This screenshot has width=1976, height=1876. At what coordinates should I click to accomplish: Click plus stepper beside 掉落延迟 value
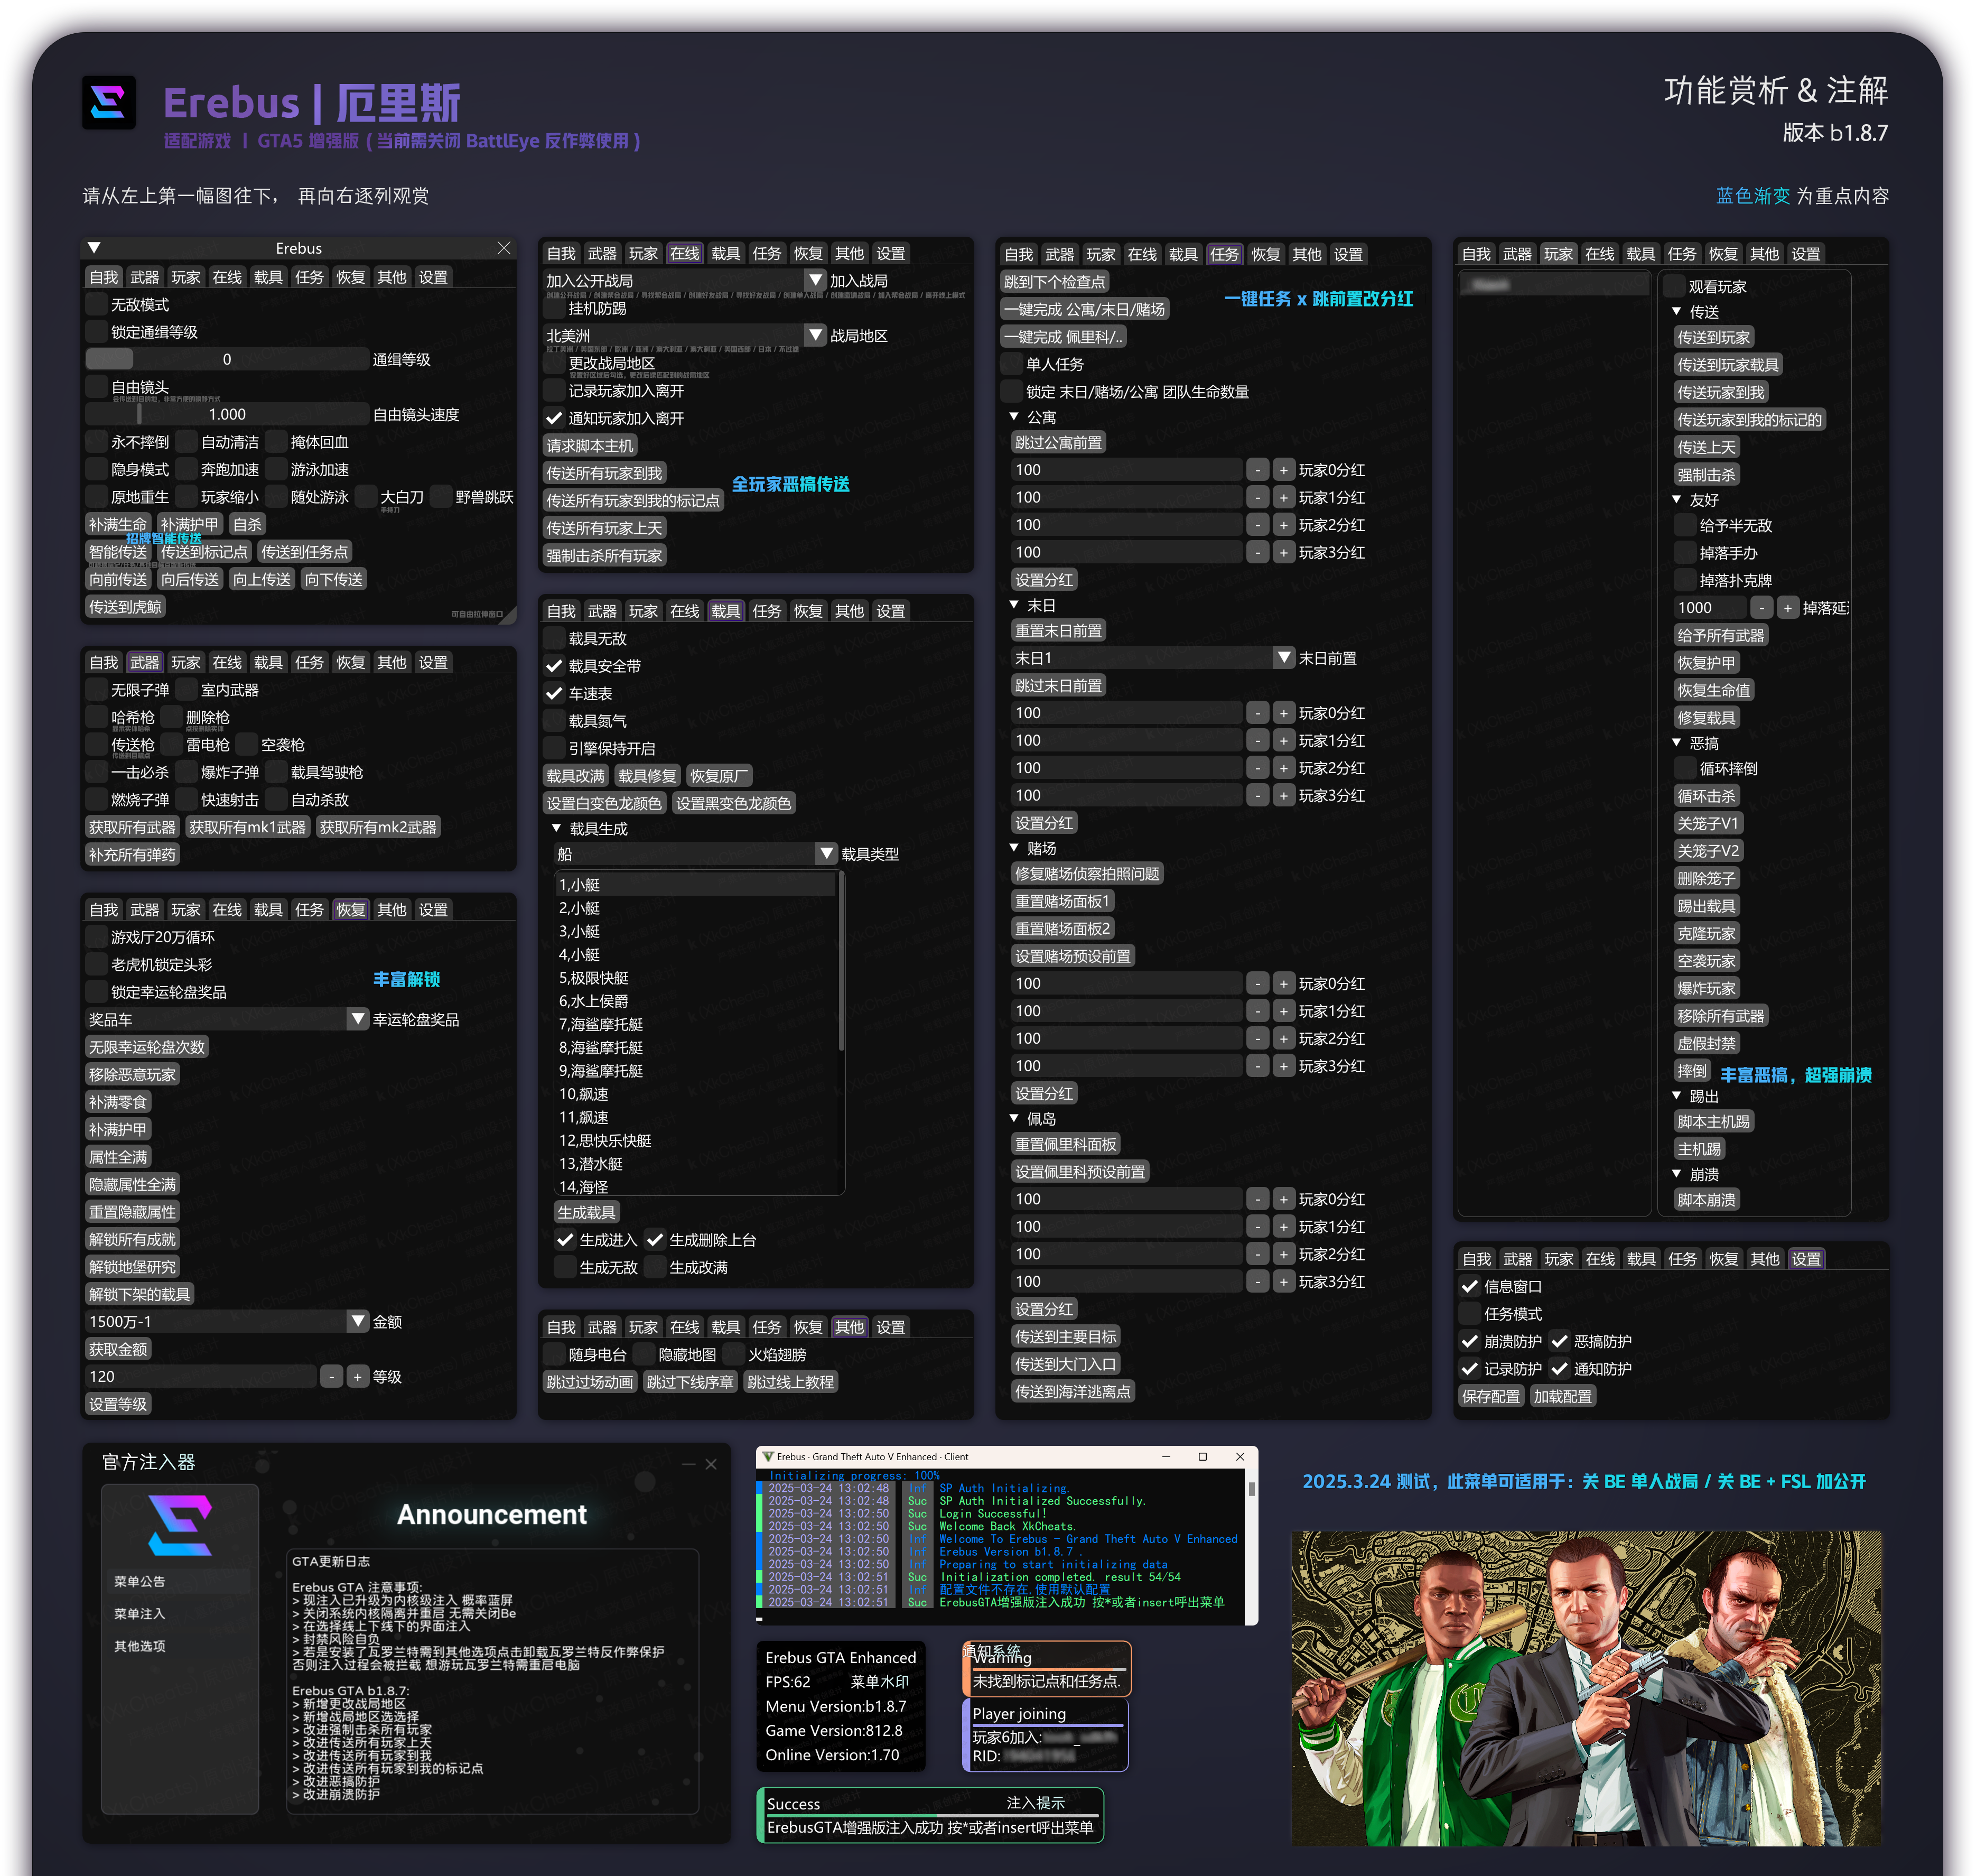click(x=1787, y=608)
